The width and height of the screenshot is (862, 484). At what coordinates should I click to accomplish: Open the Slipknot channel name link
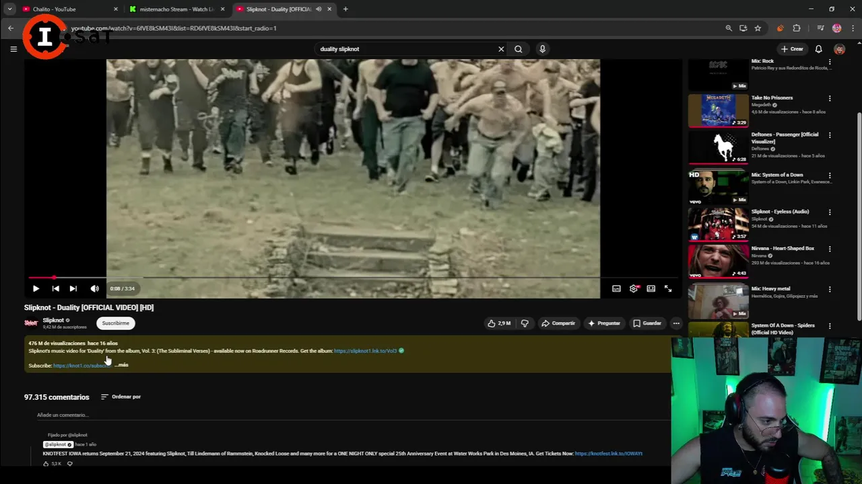tap(53, 320)
